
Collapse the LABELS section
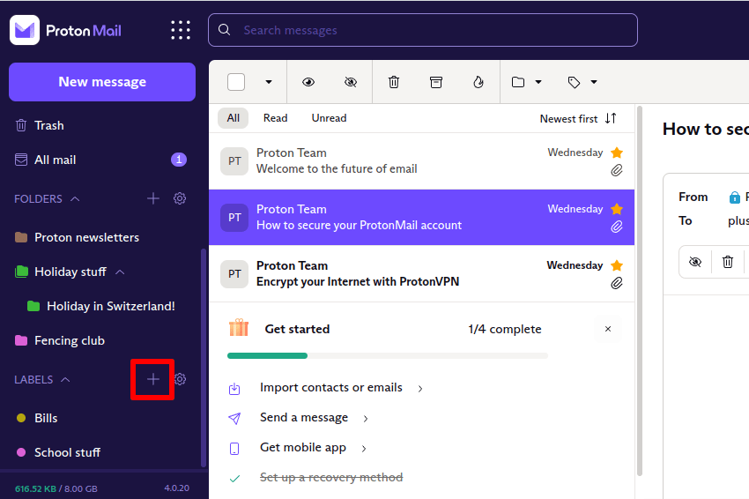pyautogui.click(x=65, y=379)
